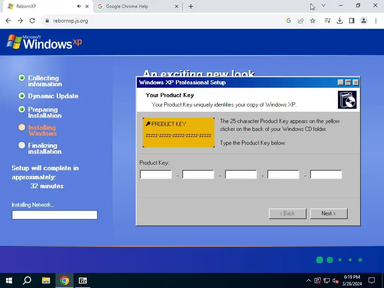Click the '32 minutes' estimate text
Viewport: 384px width, 288px height.
coord(47,186)
